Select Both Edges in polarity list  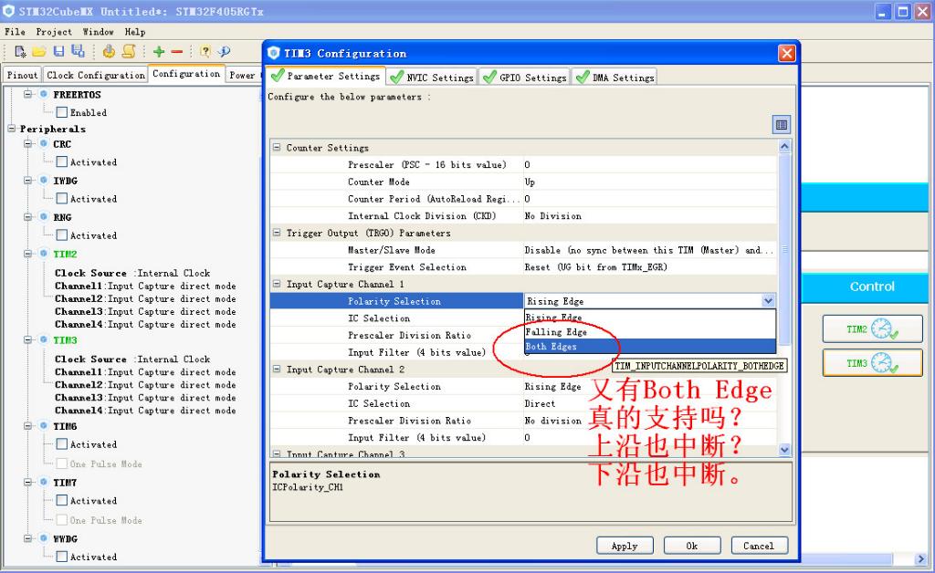(650, 346)
